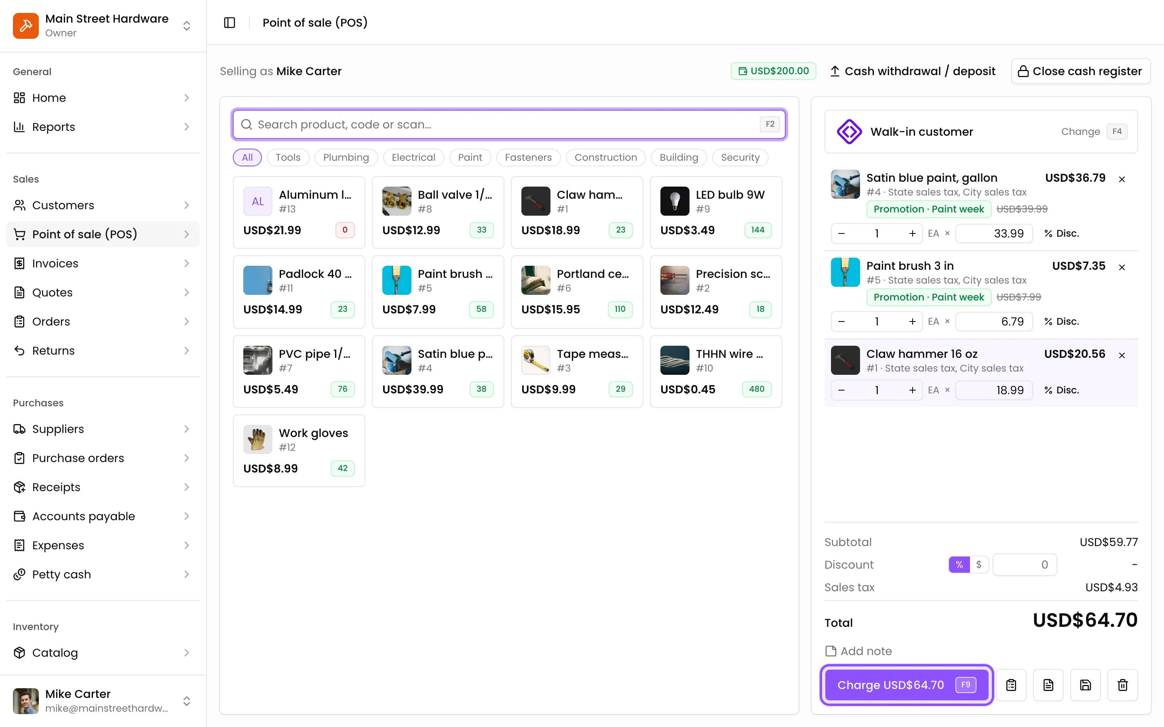Toggle the sidebar panel icon
Viewport: 1164px width, 727px height.
230,23
